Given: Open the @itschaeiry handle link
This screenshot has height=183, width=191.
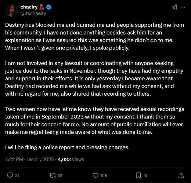Looking at the screenshot, I should coord(33,14).
